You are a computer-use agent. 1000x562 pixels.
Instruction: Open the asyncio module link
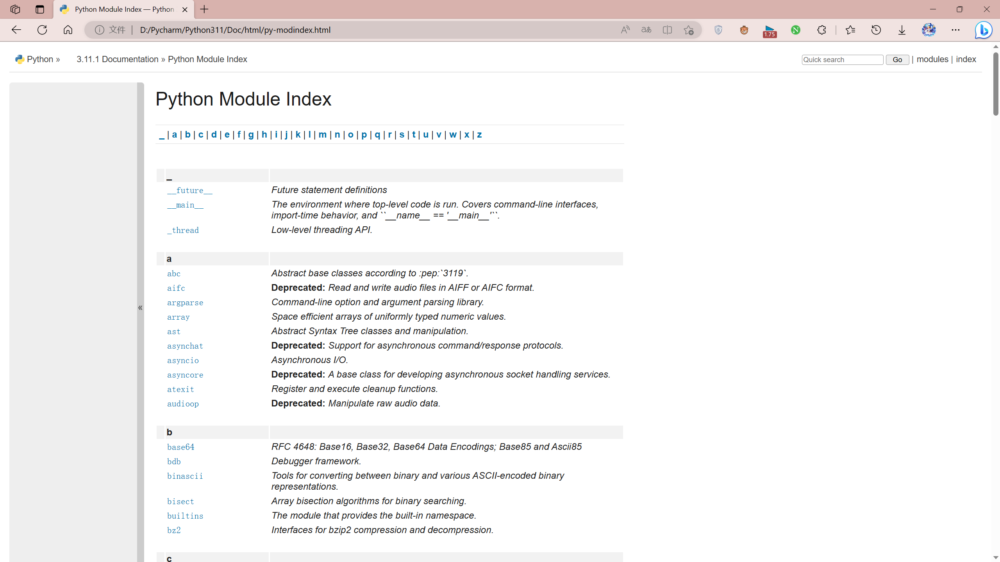183,360
